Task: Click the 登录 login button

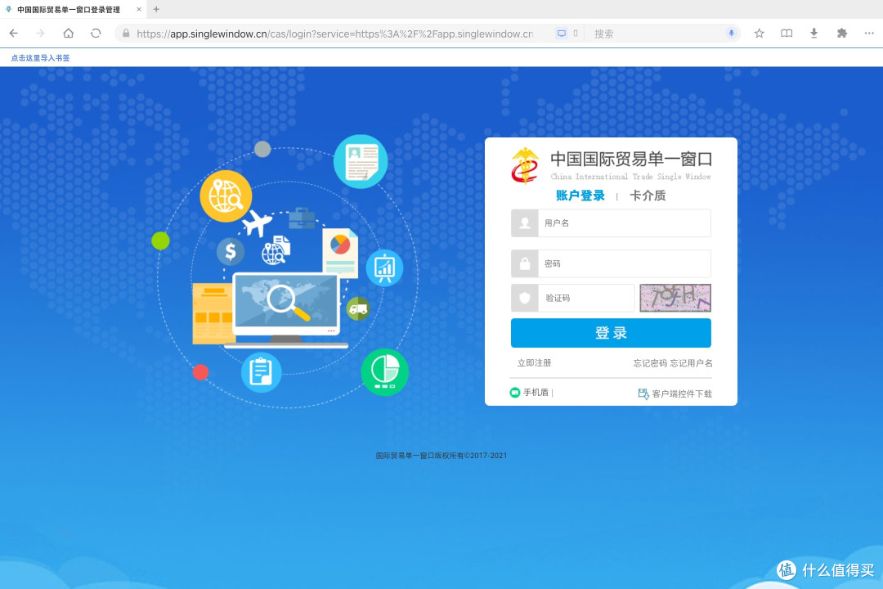Action: click(611, 332)
